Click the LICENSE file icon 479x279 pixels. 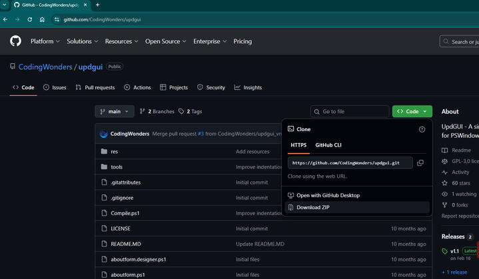click(104, 228)
